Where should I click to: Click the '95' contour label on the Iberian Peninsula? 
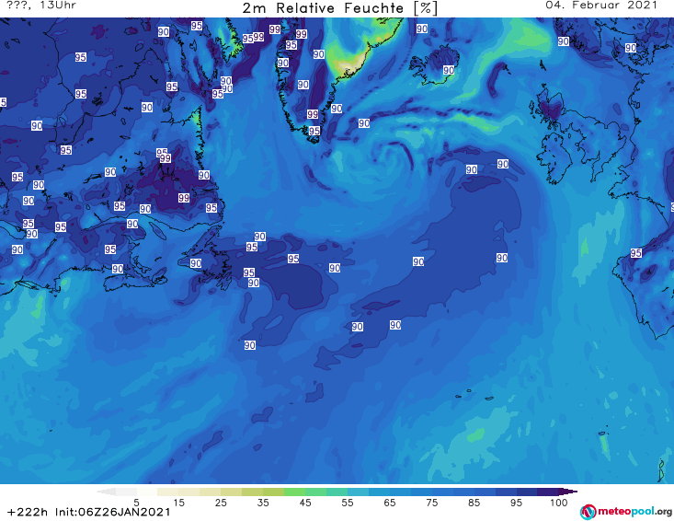[636, 253]
